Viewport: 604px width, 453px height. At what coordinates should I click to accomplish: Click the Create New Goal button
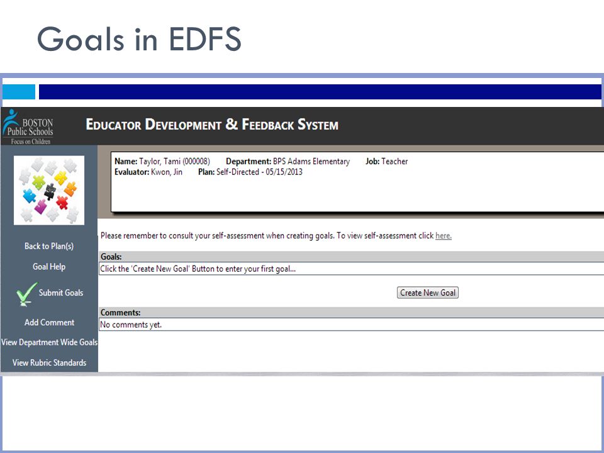[428, 293]
